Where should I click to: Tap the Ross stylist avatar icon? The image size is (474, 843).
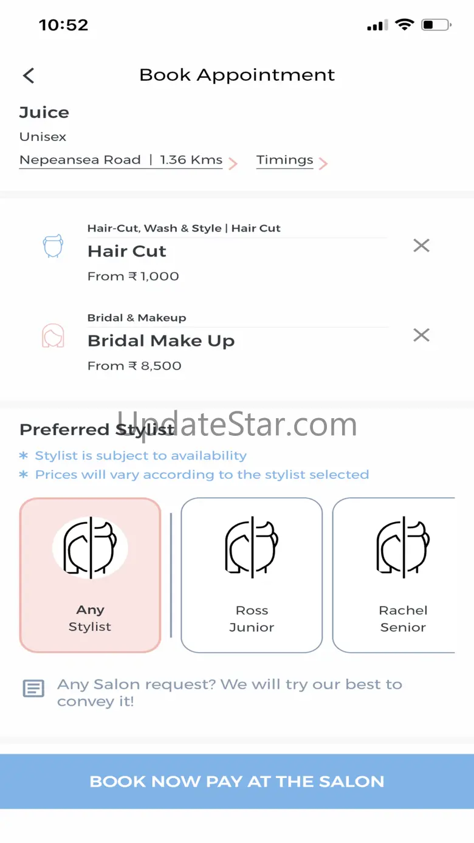coord(252,547)
